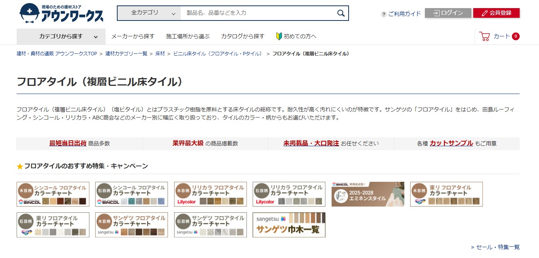
Task: Open the リリカラ 石目柄 color chart banner
Action: 289,194
